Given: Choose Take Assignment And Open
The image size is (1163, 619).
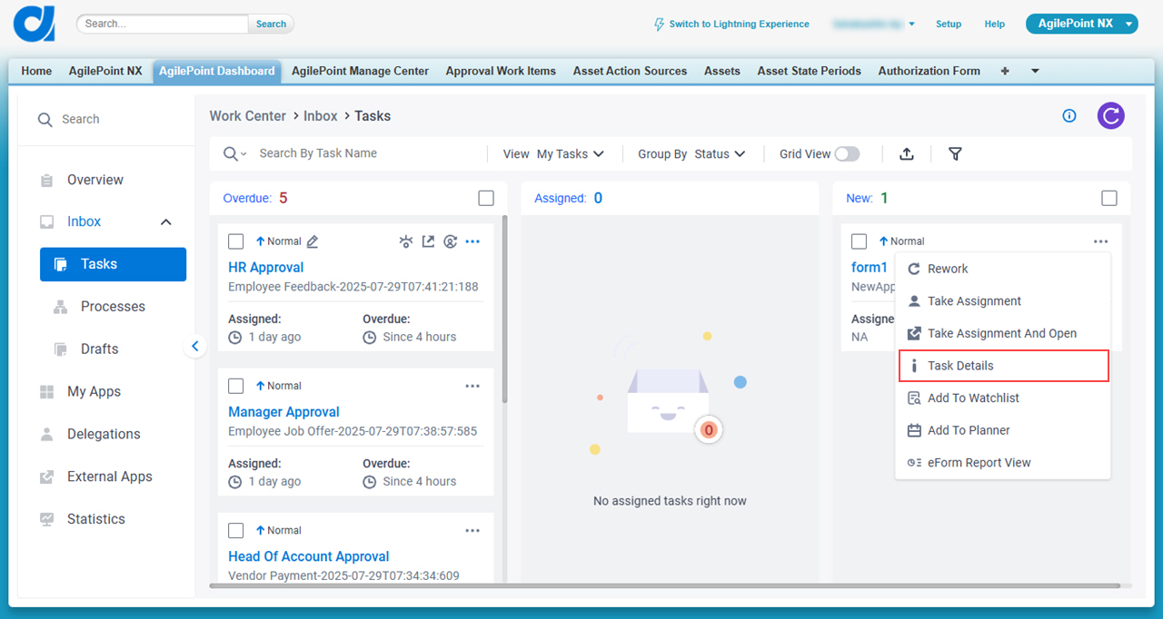Looking at the screenshot, I should (1002, 333).
